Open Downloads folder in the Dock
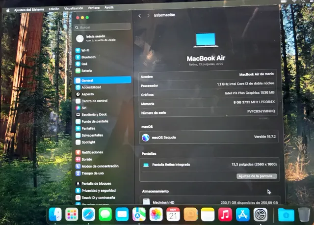The height and width of the screenshot is (225, 314). (x=286, y=215)
